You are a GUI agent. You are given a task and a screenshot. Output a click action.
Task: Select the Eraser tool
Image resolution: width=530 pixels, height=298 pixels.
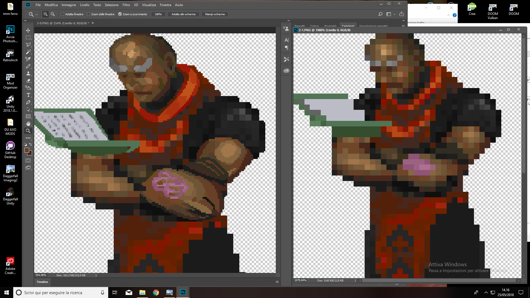[28, 81]
